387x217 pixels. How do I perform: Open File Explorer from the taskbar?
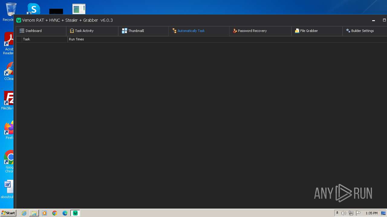pos(34,213)
